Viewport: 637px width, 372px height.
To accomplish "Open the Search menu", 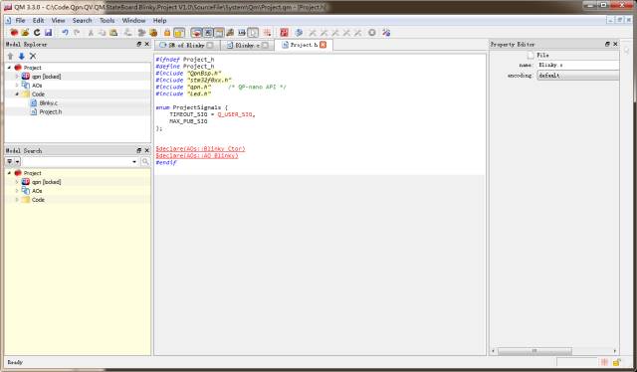I will (82, 20).
